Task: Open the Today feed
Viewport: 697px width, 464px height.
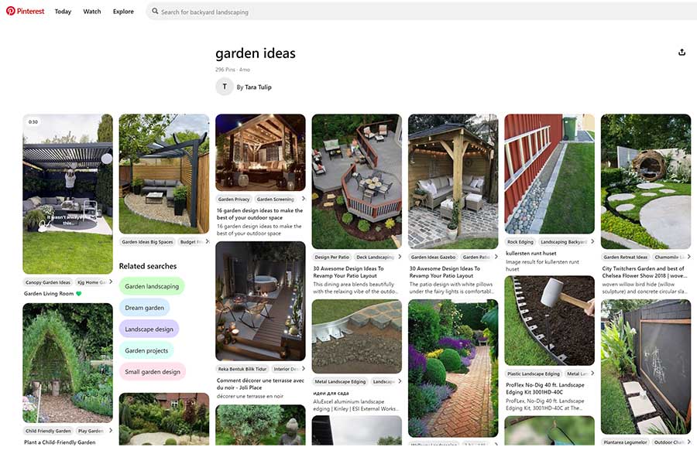Action: (62, 11)
